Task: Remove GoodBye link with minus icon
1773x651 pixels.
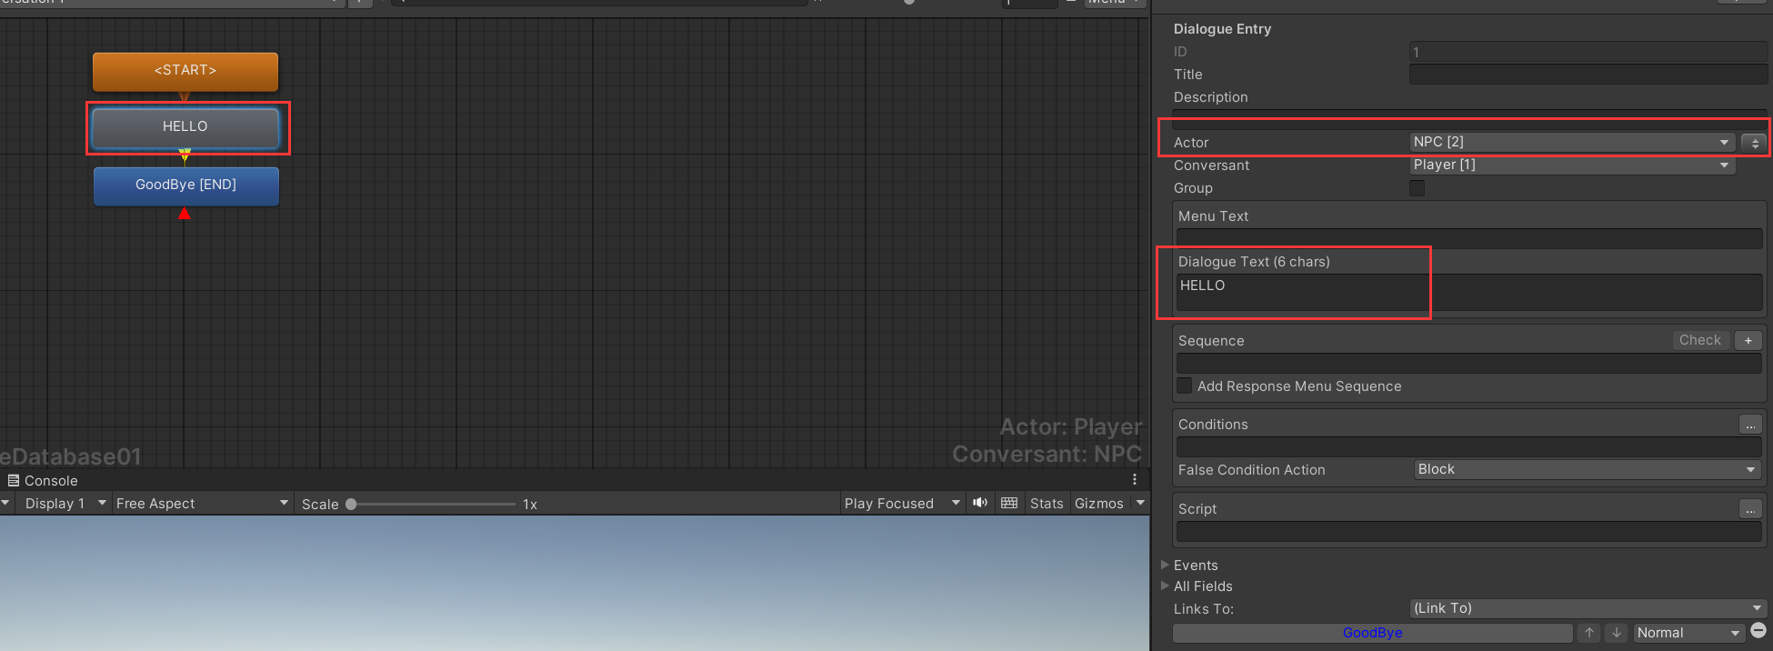Action: pos(1758,630)
